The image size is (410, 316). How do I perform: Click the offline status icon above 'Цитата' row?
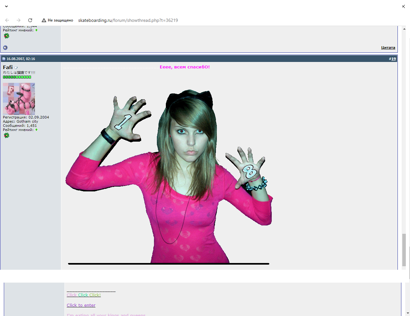[x=5, y=48]
